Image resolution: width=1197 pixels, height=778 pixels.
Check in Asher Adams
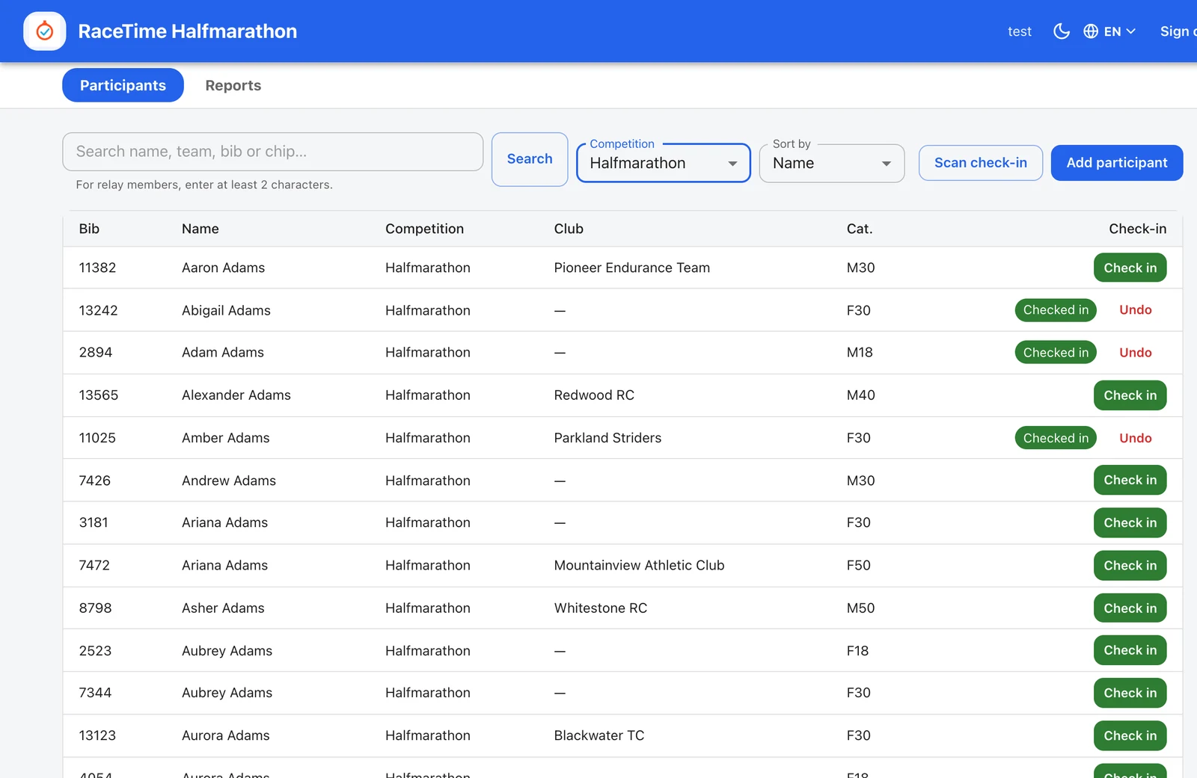(1130, 608)
